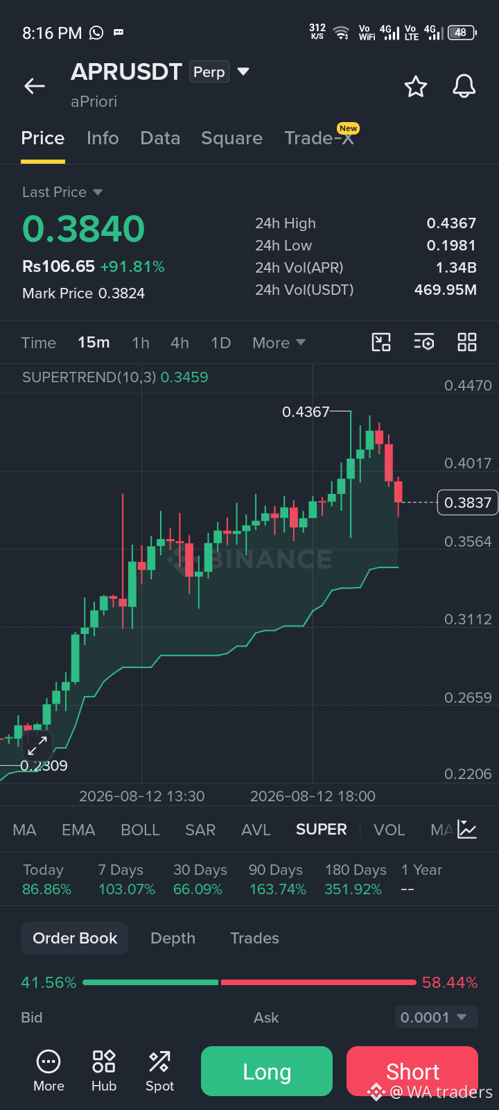499x1110 pixels.
Task: Expand the chart to fullscreen
Action: [37, 746]
